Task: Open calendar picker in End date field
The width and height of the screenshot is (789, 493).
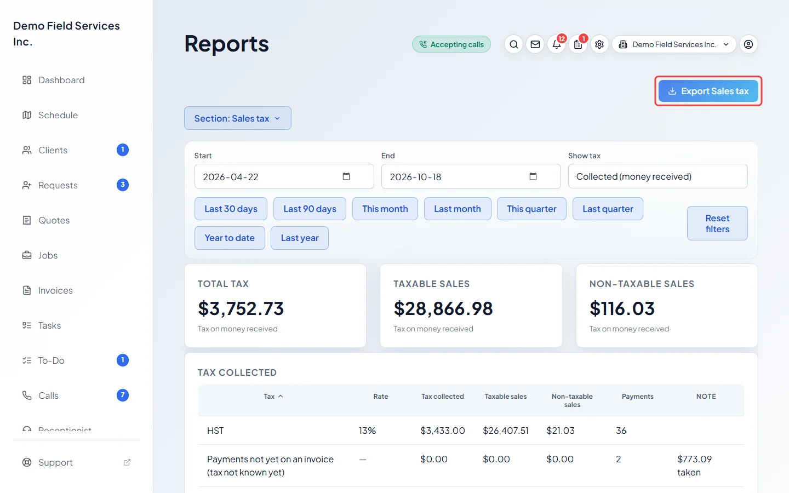Action: click(533, 176)
